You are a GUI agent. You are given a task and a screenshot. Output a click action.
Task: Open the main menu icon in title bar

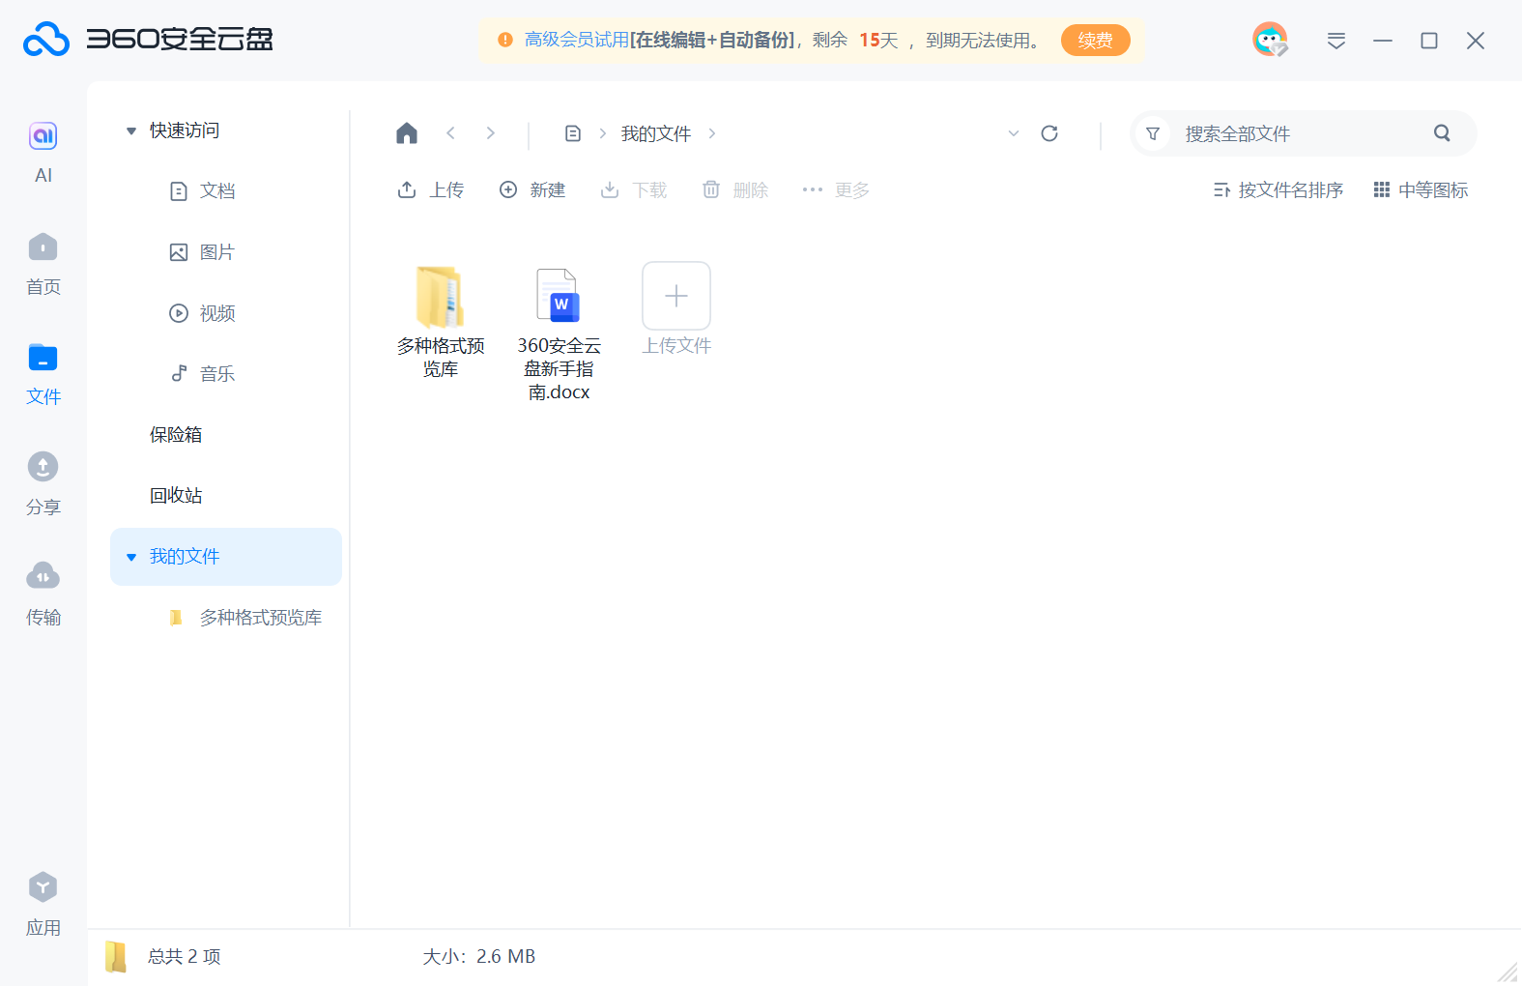(x=1336, y=41)
